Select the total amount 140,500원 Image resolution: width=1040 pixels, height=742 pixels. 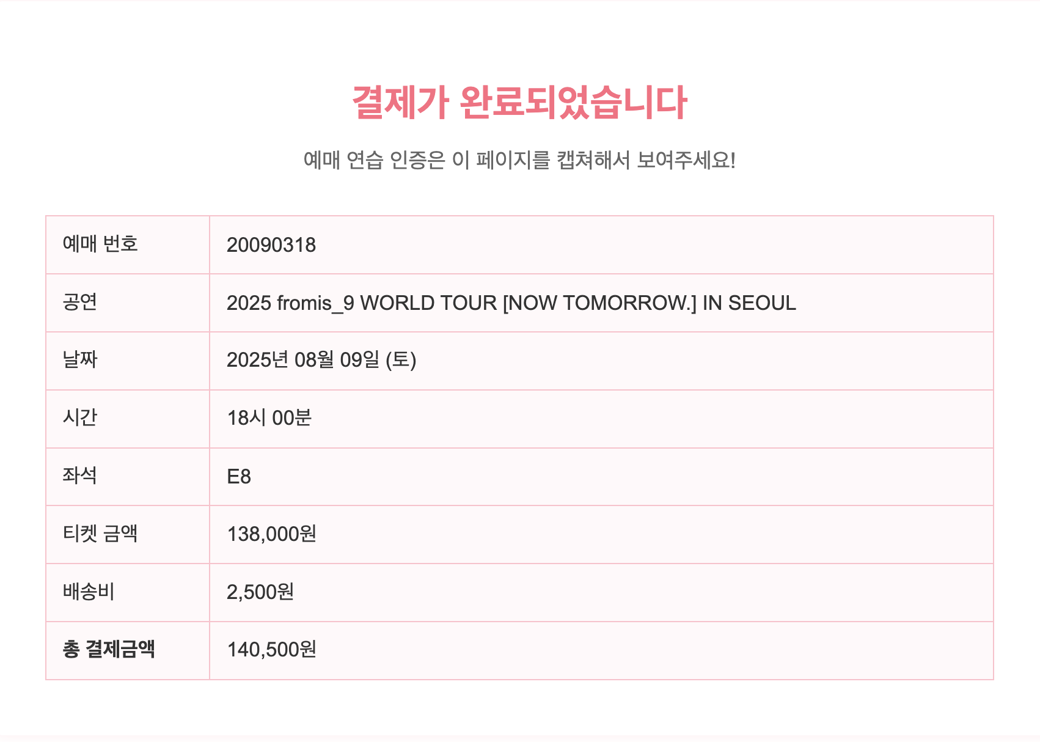(x=272, y=650)
